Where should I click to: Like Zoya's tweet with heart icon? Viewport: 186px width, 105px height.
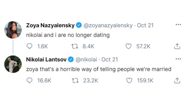pos(129,46)
